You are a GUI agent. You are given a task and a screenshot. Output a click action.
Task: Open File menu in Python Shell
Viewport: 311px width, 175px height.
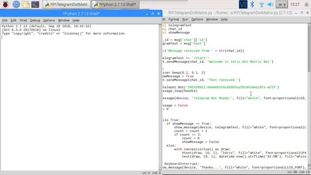coord(5,20)
